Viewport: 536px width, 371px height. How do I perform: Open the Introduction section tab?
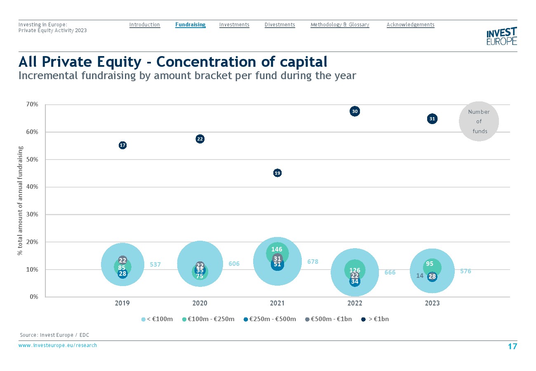coord(144,25)
